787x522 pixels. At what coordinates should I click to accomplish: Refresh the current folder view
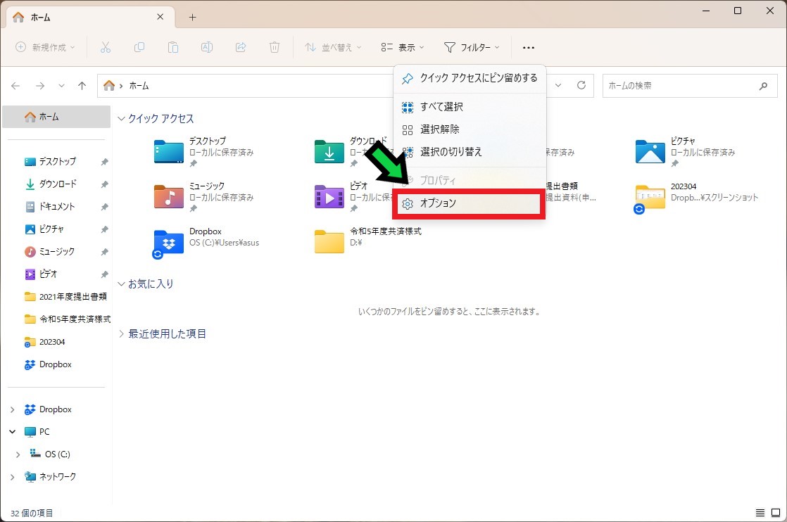point(581,85)
